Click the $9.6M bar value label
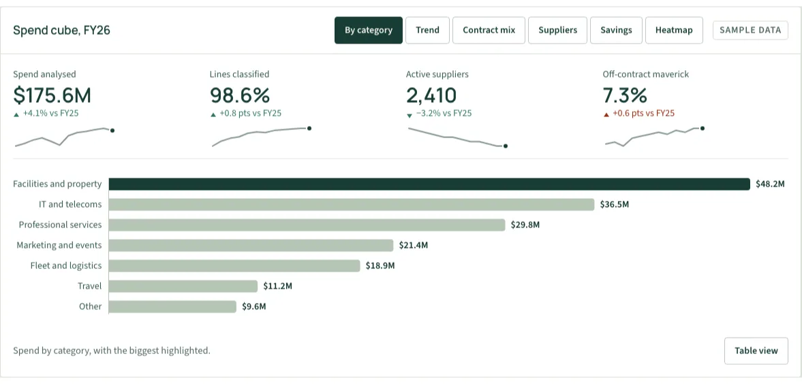The height and width of the screenshot is (384, 802). [254, 307]
